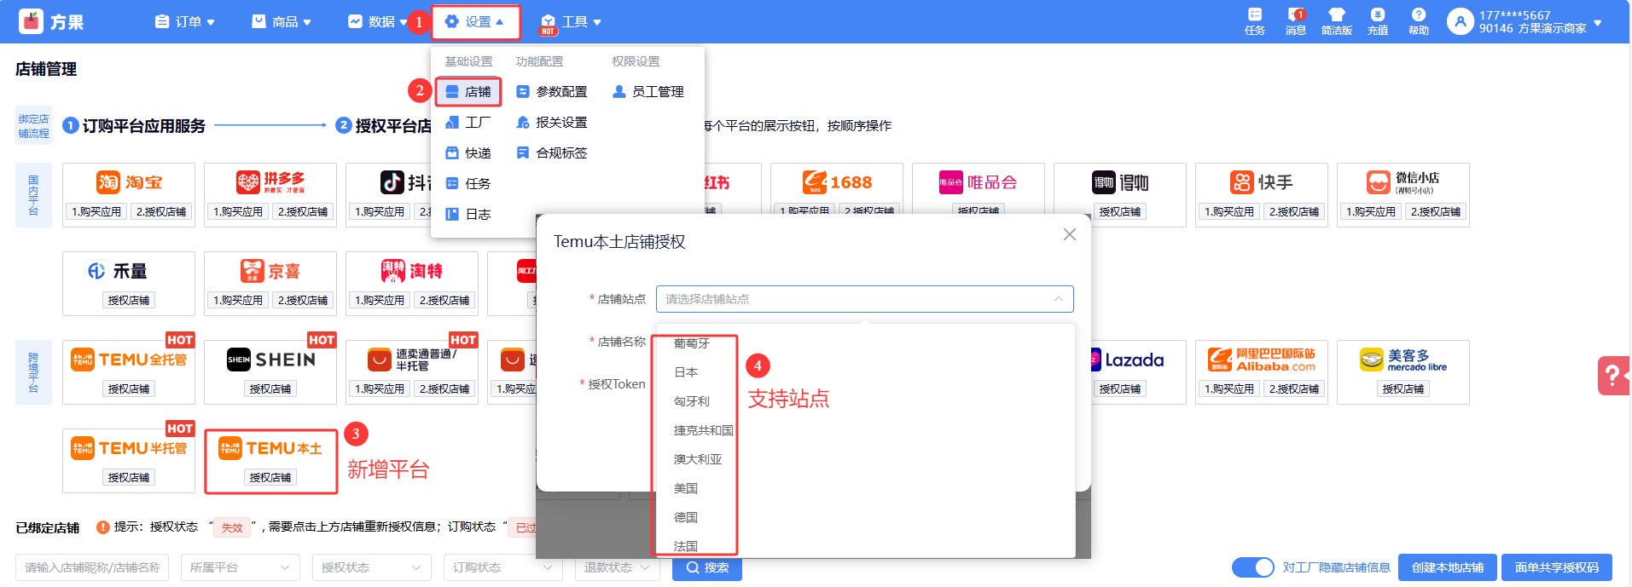
Task: Click the TEMU本土 platform logo
Action: [270, 448]
